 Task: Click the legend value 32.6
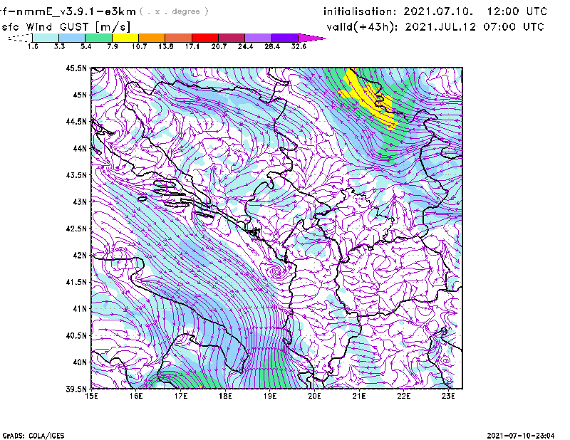pos(299,46)
